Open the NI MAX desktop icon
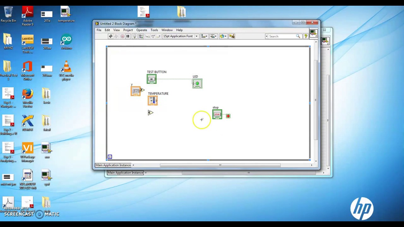404x227 pixels. coord(27,123)
